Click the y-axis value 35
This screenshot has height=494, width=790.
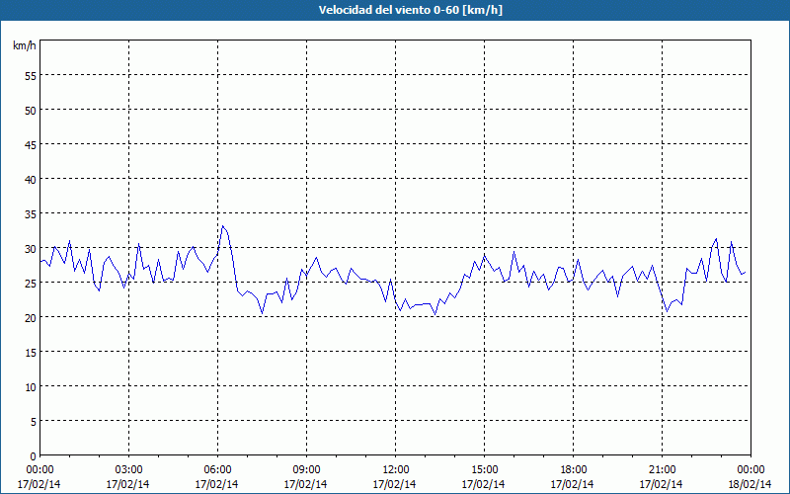pyautogui.click(x=31, y=214)
